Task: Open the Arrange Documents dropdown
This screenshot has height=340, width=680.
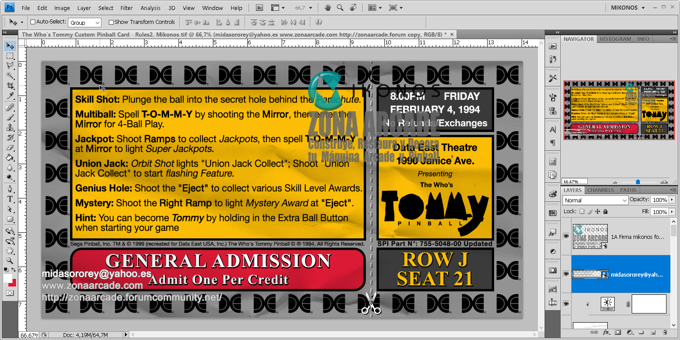Action: point(374,8)
